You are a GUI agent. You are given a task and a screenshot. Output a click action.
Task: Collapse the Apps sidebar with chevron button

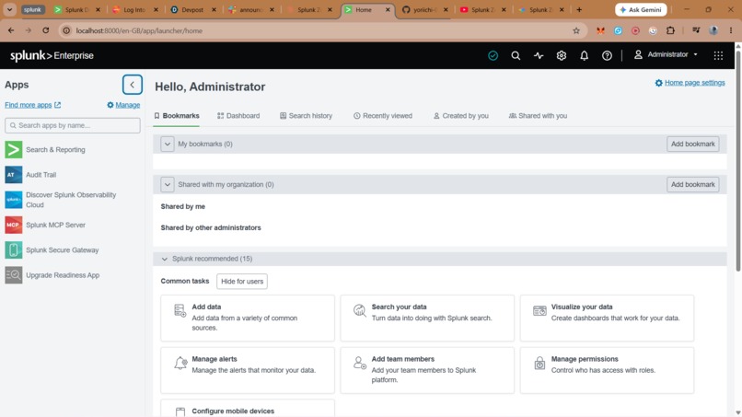[x=132, y=85]
